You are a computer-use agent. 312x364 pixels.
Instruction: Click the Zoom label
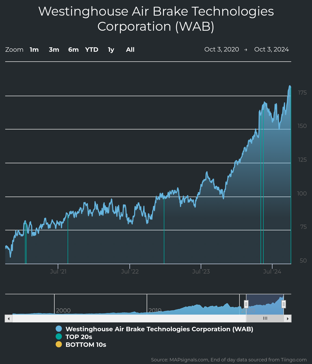tap(14, 50)
